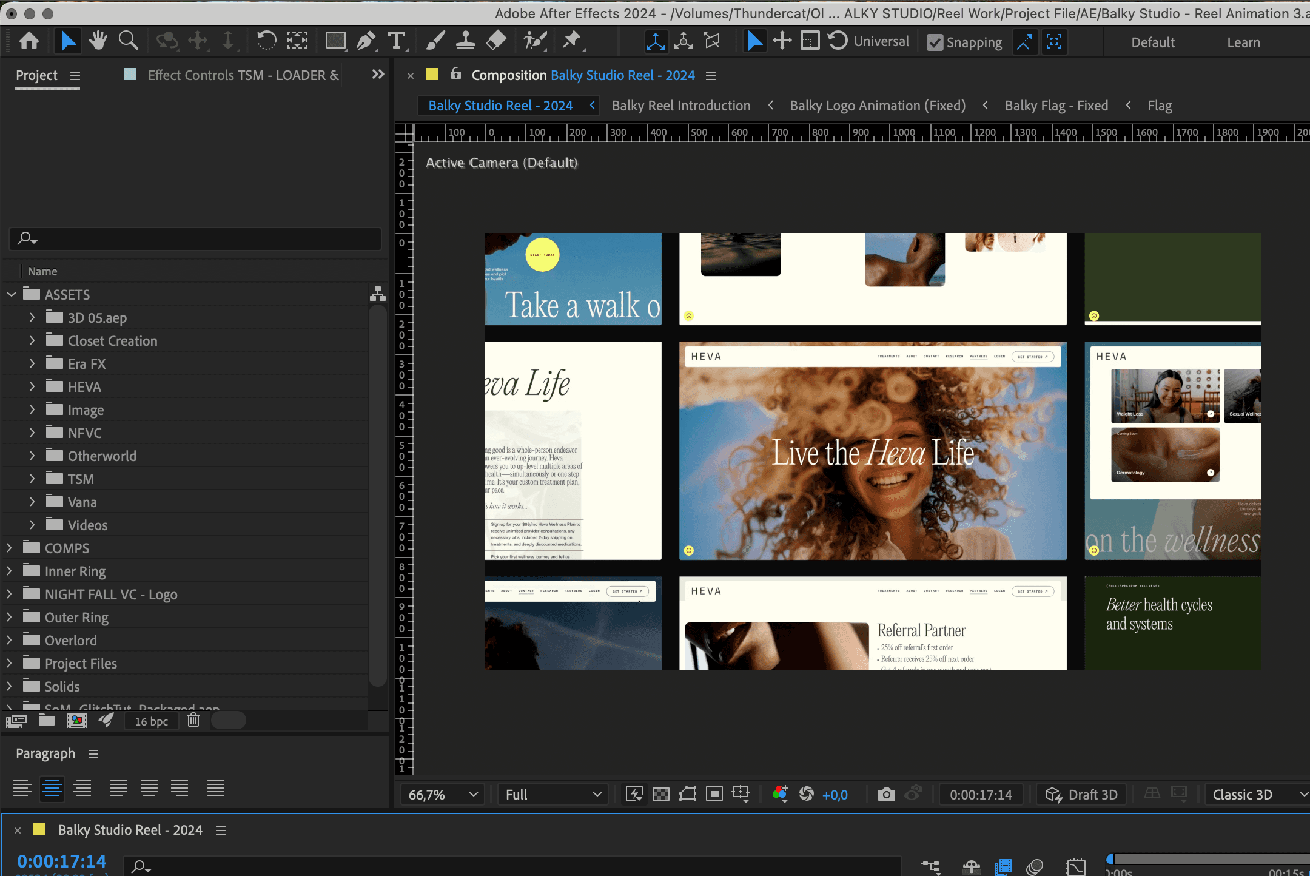Select the Clone Stamp tool
The image size is (1310, 876).
pos(465,41)
